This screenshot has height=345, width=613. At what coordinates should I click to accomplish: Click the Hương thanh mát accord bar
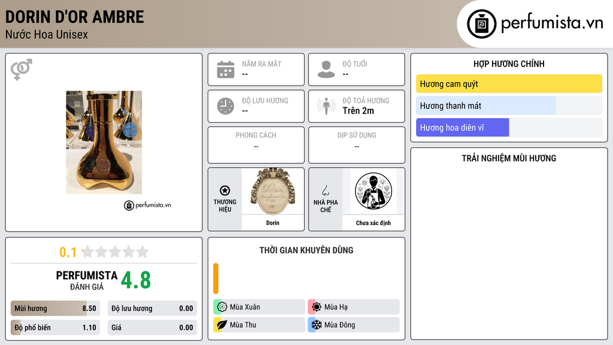(x=509, y=105)
